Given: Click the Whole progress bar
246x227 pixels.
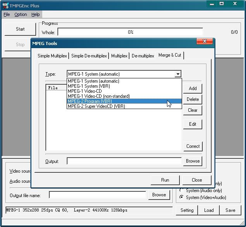Looking at the screenshot, I should 131,32.
